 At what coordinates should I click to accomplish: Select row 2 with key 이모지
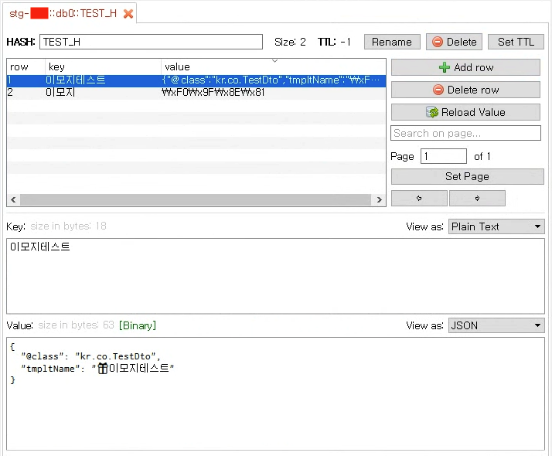pos(196,93)
